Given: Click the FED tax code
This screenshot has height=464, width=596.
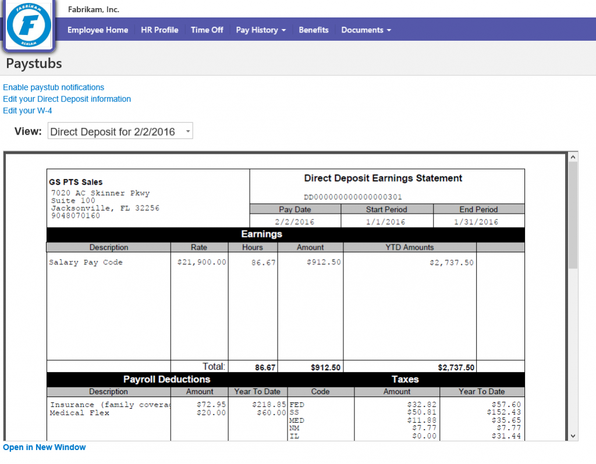Looking at the screenshot, I should point(297,405).
